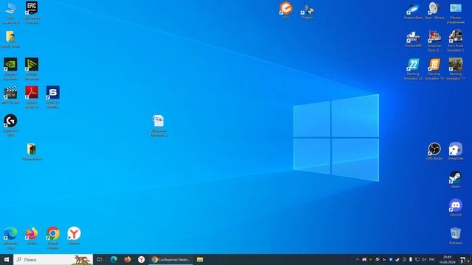Open the Google Chrome desktop shortcut

pyautogui.click(x=52, y=238)
